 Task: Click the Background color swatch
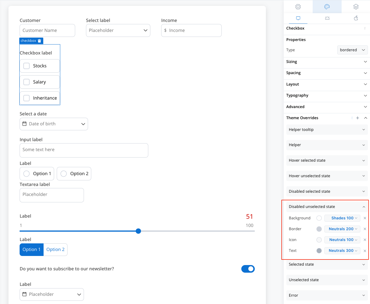(x=319, y=218)
